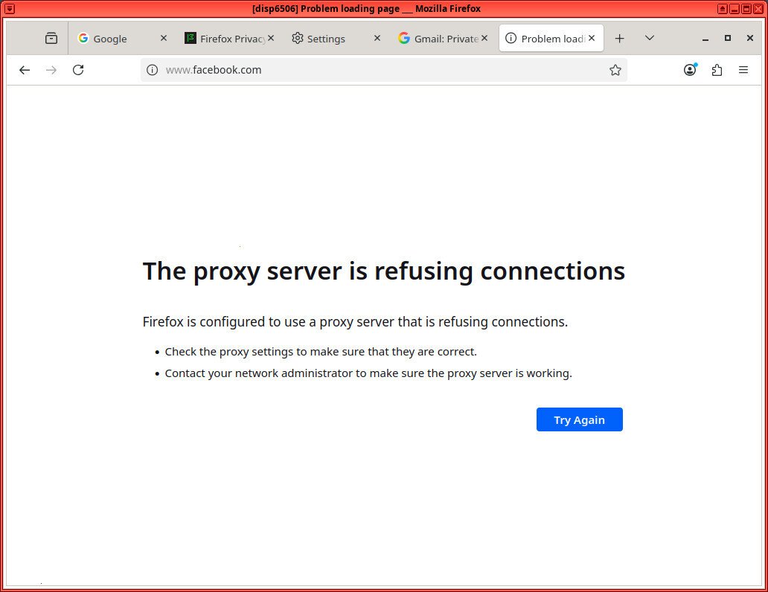Click the forward navigation arrow
Viewport: 768px width, 592px height.
coord(51,69)
